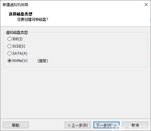Click the 虚拟磁盘类型 group box label
151x131 pixels.
(17, 32)
